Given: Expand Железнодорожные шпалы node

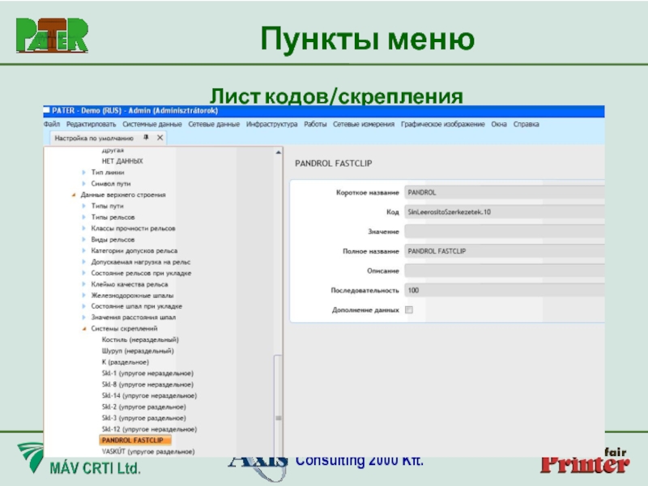Looking at the screenshot, I should pyautogui.click(x=84, y=296).
